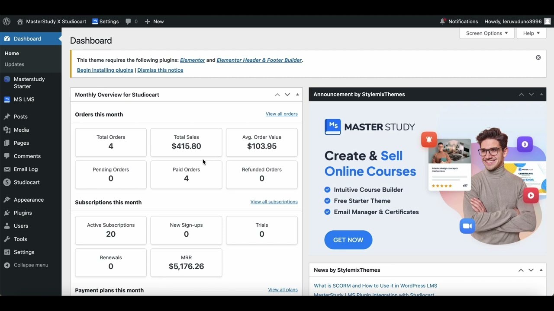Screen dimensions: 554x311
Task: Click the Paid Orders 4 card
Action: point(186,175)
